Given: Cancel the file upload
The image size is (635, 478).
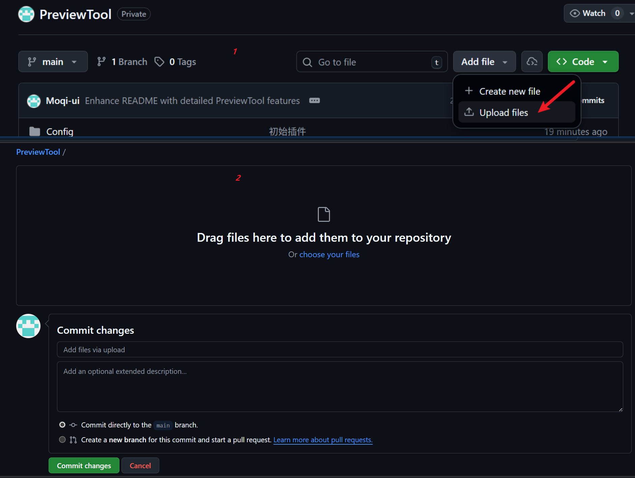Looking at the screenshot, I should click(x=140, y=466).
